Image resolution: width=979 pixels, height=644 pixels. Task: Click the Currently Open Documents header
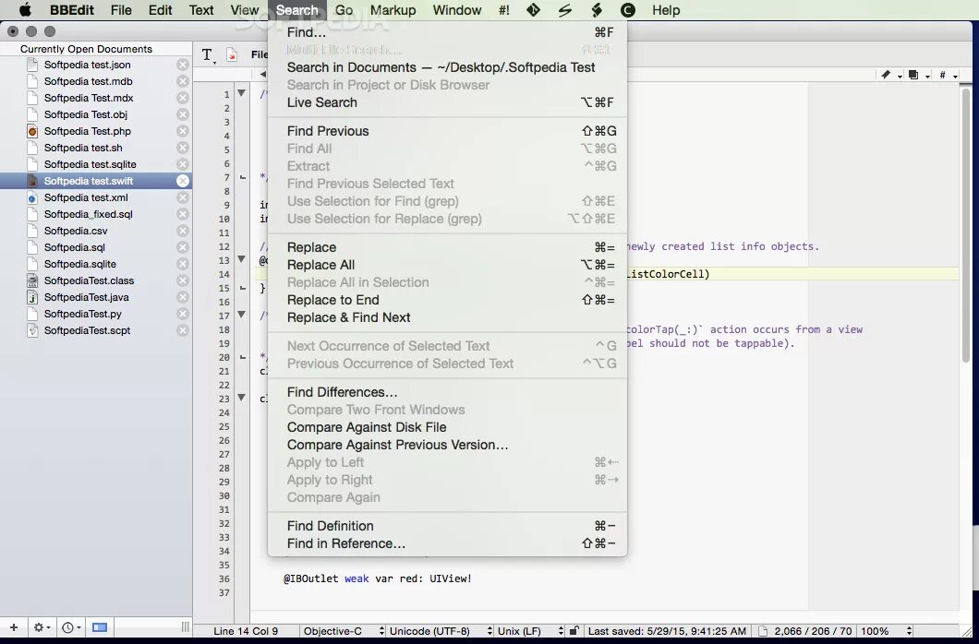tap(86, 49)
